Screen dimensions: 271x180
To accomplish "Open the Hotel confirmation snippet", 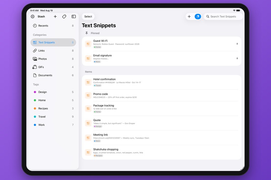I will 162,82.
